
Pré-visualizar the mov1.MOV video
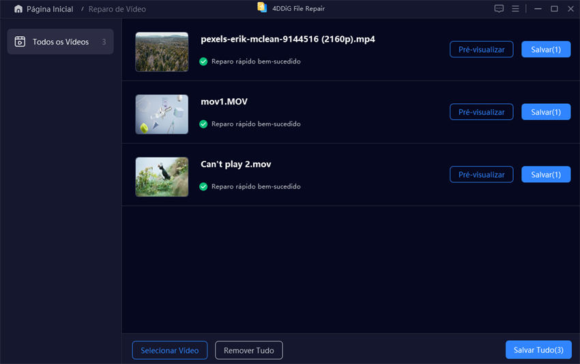point(481,112)
